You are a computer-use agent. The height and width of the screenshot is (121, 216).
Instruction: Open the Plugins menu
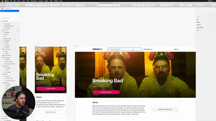point(46,1)
